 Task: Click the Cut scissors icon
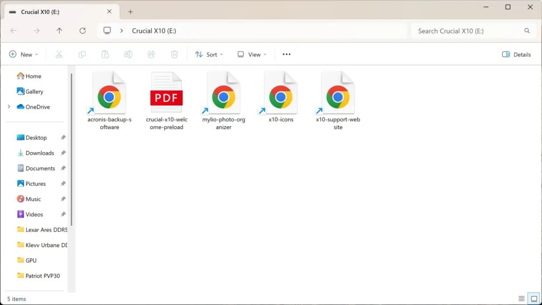click(59, 54)
